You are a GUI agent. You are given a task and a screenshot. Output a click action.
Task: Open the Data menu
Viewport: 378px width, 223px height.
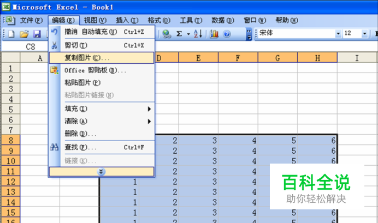point(223,21)
